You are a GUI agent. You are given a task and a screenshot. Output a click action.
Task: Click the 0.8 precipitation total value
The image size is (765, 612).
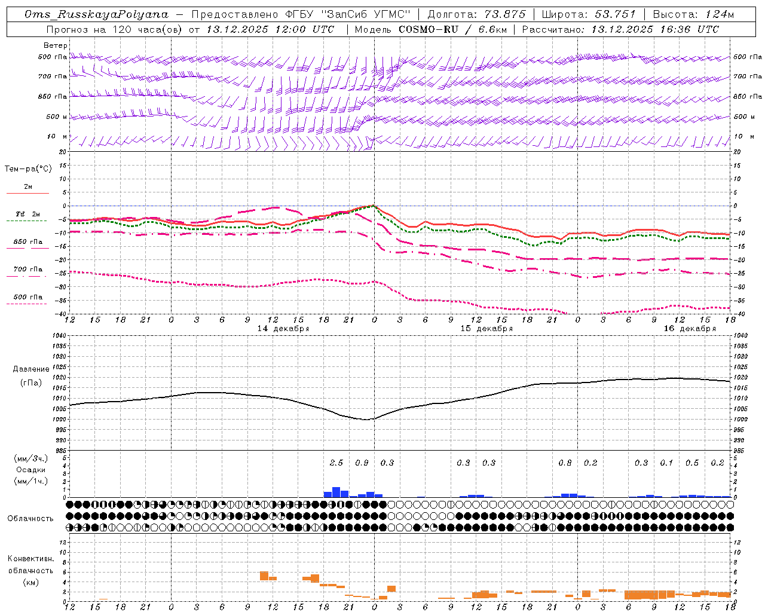(x=565, y=463)
